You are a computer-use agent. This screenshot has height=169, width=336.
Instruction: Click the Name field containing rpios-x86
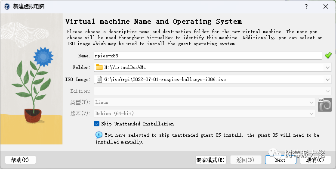coord(208,56)
